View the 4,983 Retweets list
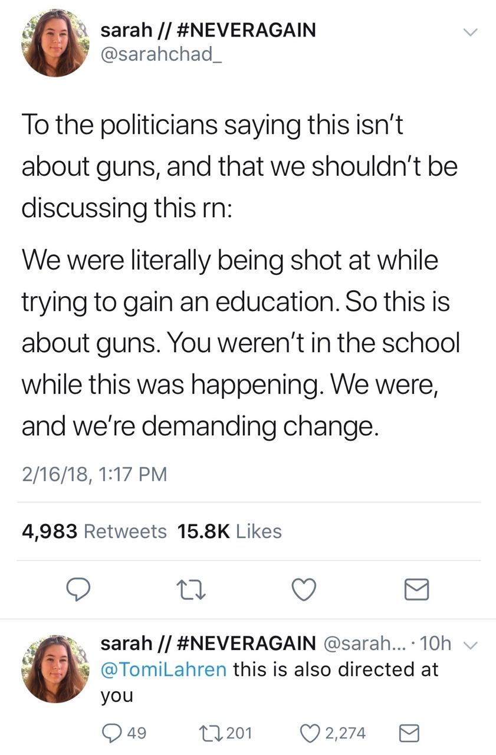The width and height of the screenshot is (496, 755). click(94, 531)
